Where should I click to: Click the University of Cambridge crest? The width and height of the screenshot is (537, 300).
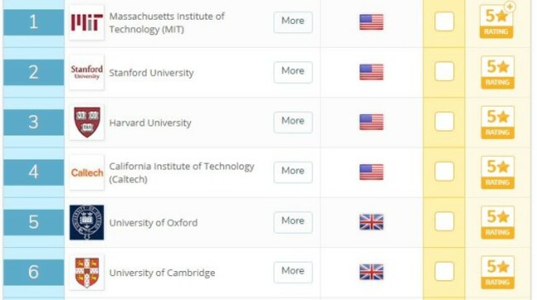click(87, 272)
